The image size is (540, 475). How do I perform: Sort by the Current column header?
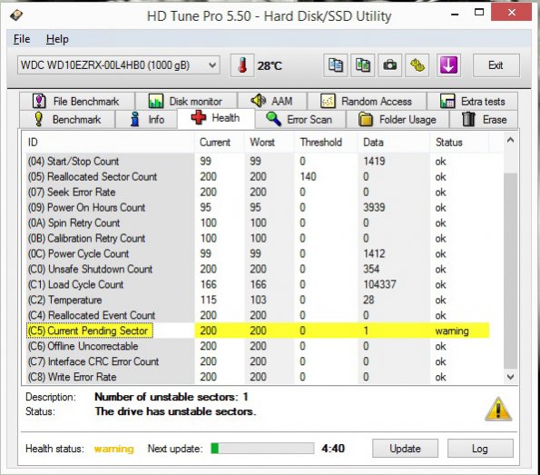coord(220,142)
